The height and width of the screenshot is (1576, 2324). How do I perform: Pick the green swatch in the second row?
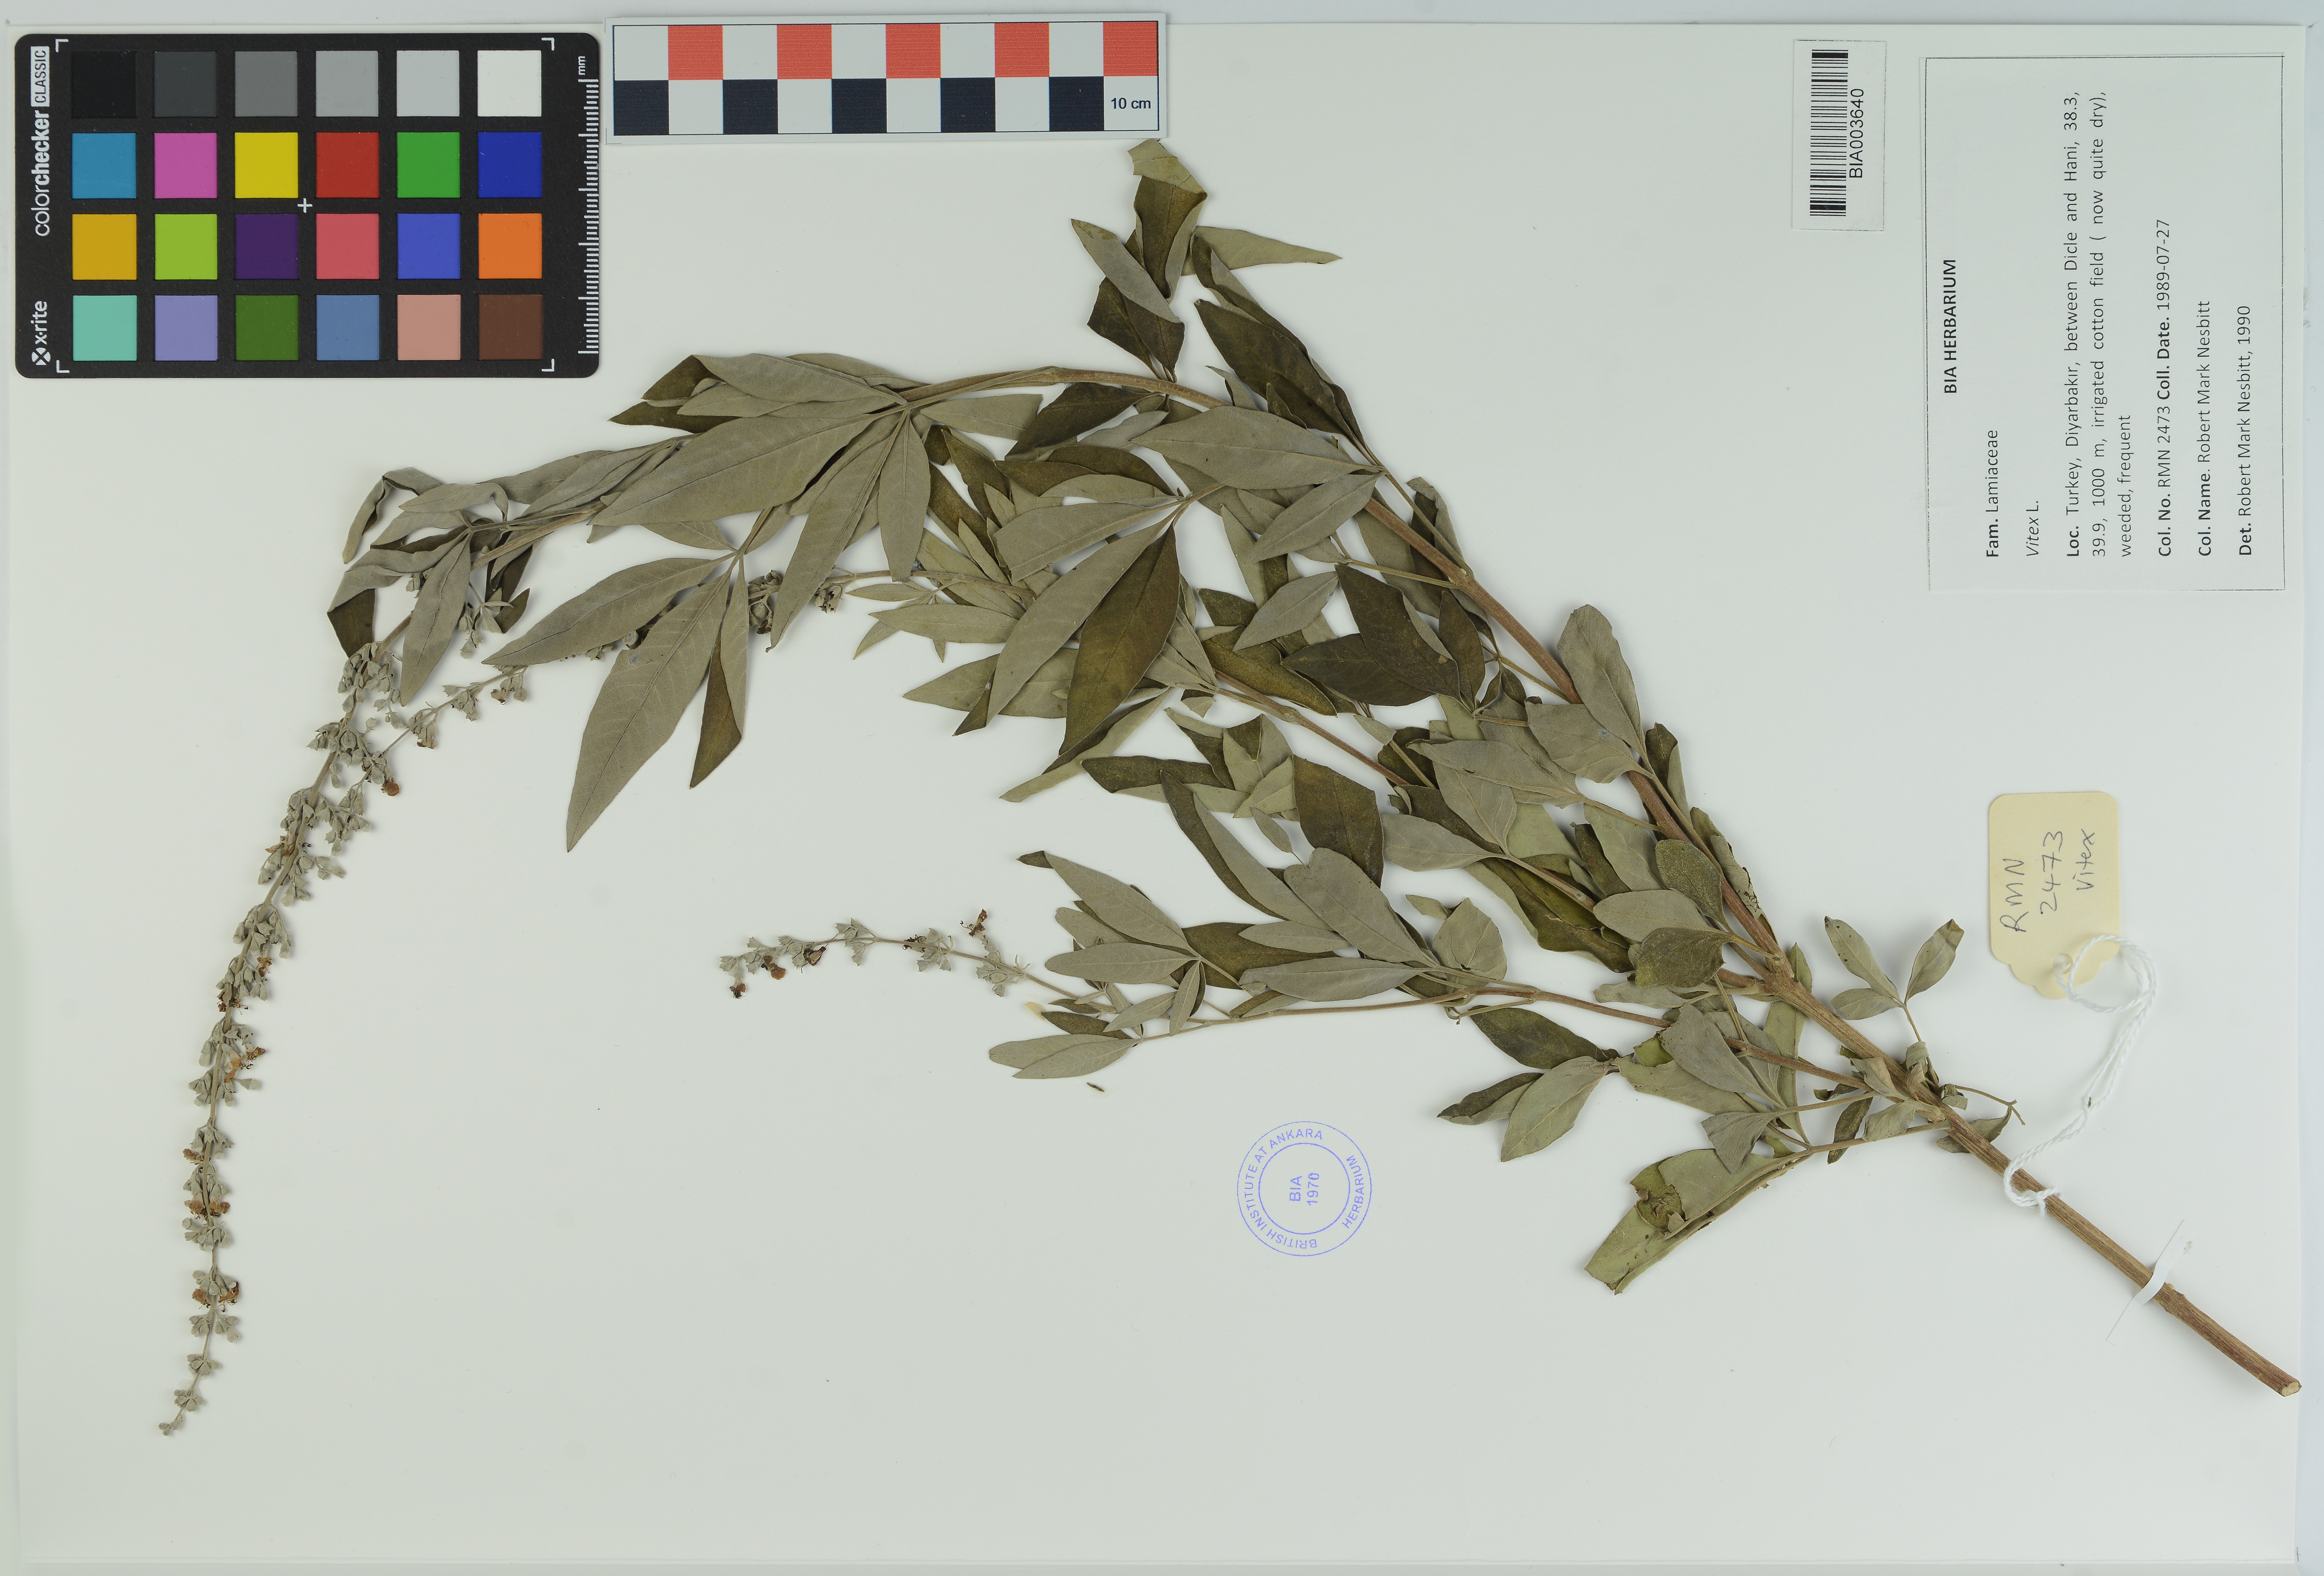428,165
